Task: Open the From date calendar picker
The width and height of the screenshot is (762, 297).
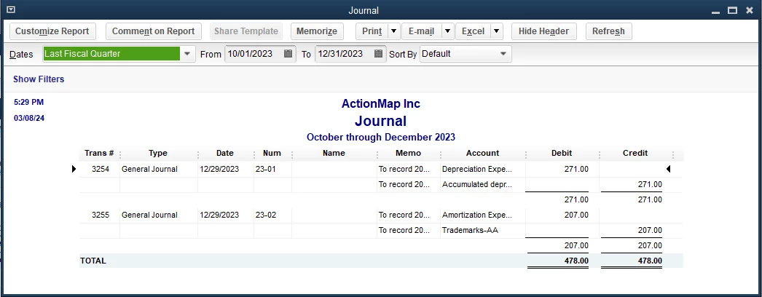Action: [288, 54]
